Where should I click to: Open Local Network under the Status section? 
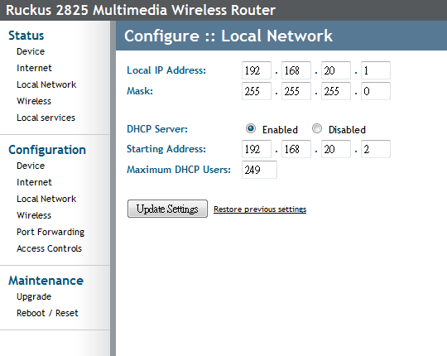(x=46, y=84)
